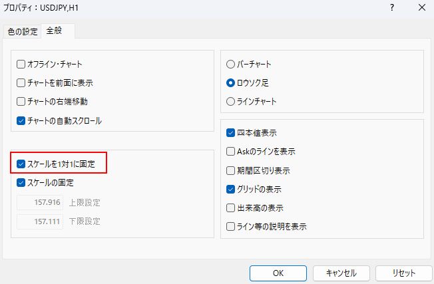This screenshot has height=284, width=434.
Task: Uncheck スケールを1対1に固定
Action: (x=21, y=162)
